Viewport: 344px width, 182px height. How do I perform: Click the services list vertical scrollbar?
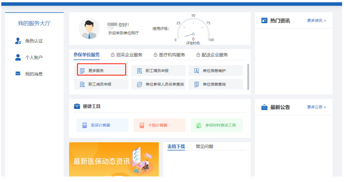pyautogui.click(x=248, y=76)
